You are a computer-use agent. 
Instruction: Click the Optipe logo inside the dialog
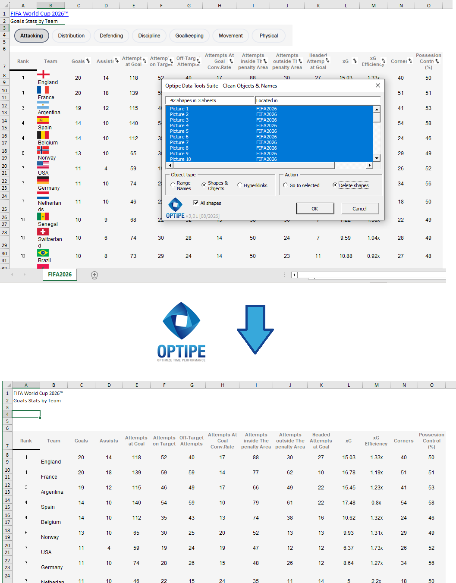175,208
